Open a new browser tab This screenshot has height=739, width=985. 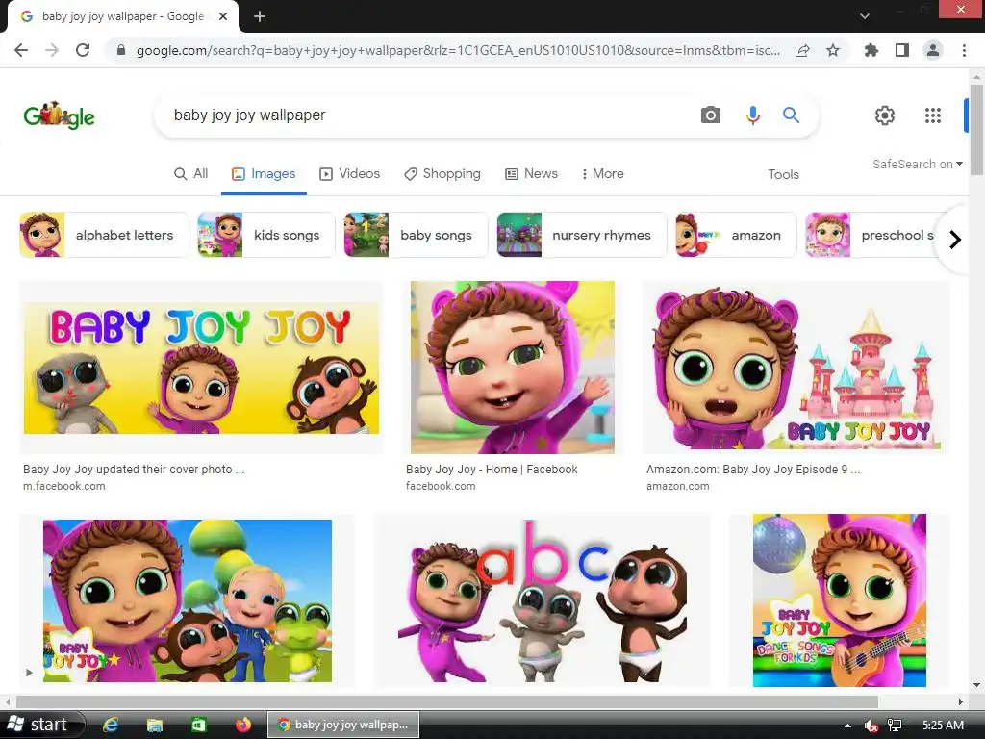click(x=260, y=16)
